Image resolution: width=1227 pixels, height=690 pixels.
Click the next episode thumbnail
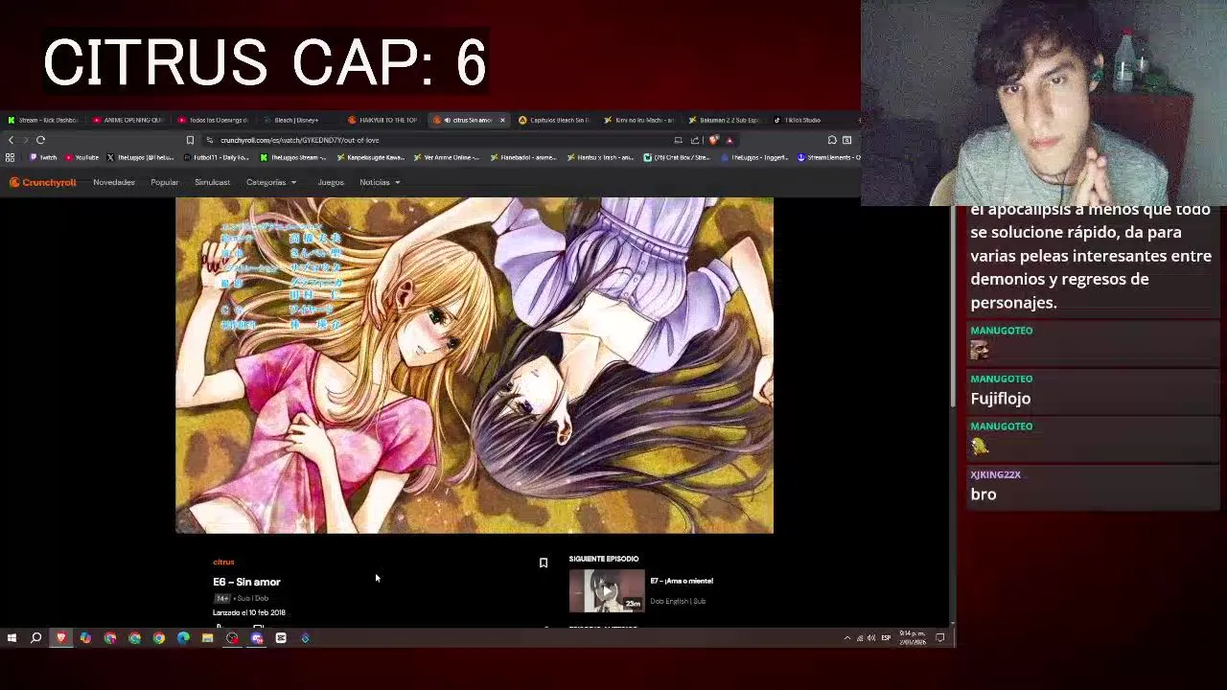point(607,590)
